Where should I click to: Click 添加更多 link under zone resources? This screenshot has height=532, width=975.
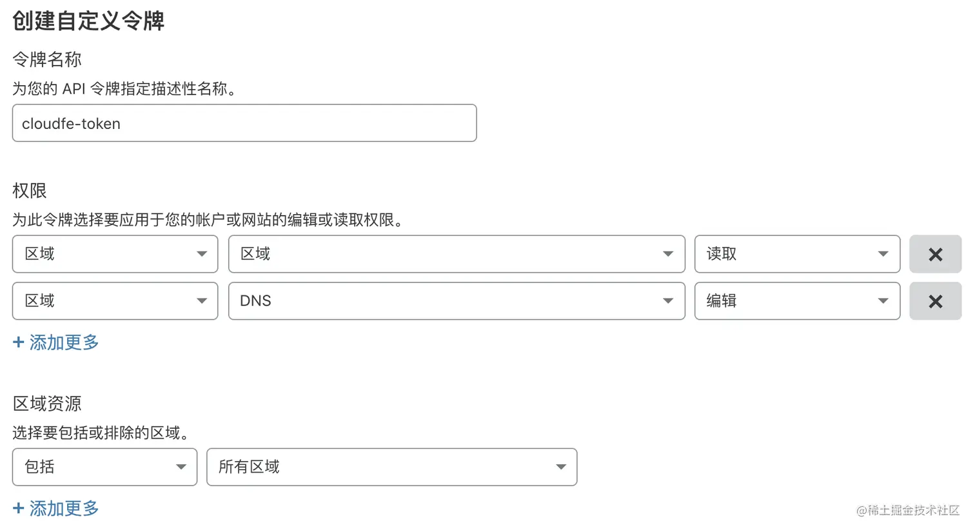tap(64, 508)
